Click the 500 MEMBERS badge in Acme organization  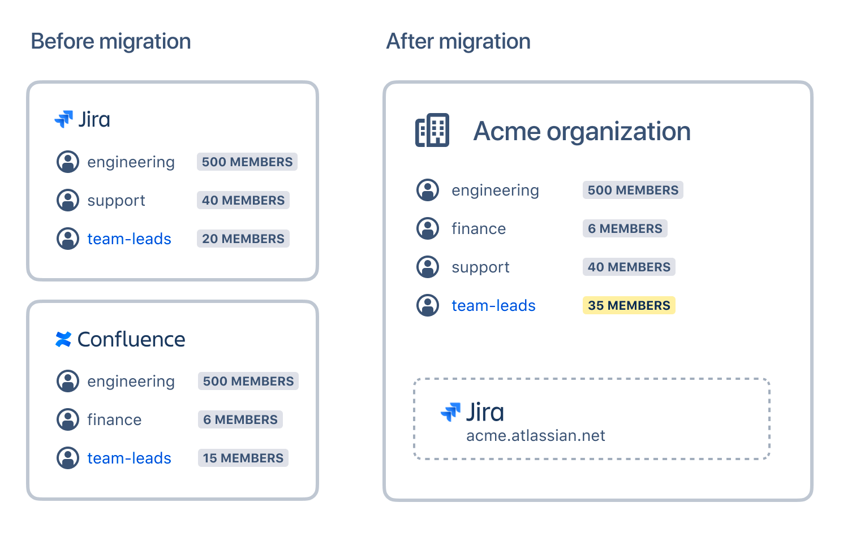click(x=633, y=190)
